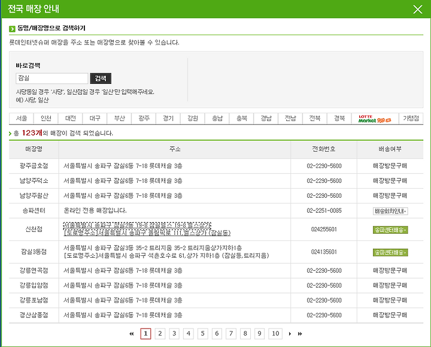Click store name 강릉포남점
The height and width of the screenshot is (347, 431).
pos(34,300)
